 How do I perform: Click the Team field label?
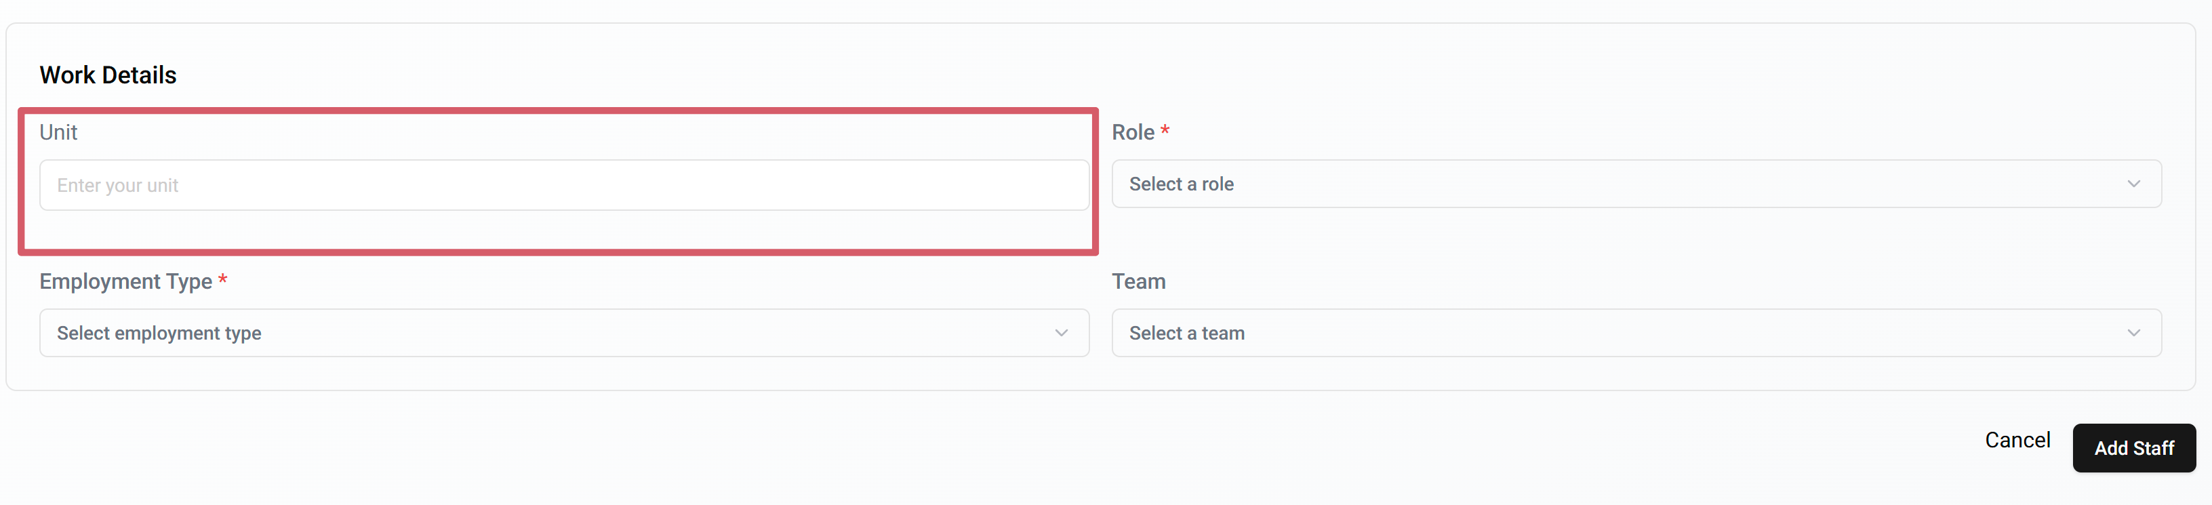1139,282
